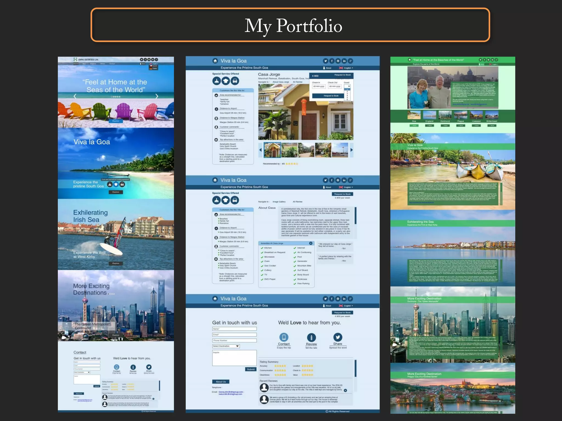
Task: Click the DVD Player checkmark in amenities list
Action: click(262, 279)
